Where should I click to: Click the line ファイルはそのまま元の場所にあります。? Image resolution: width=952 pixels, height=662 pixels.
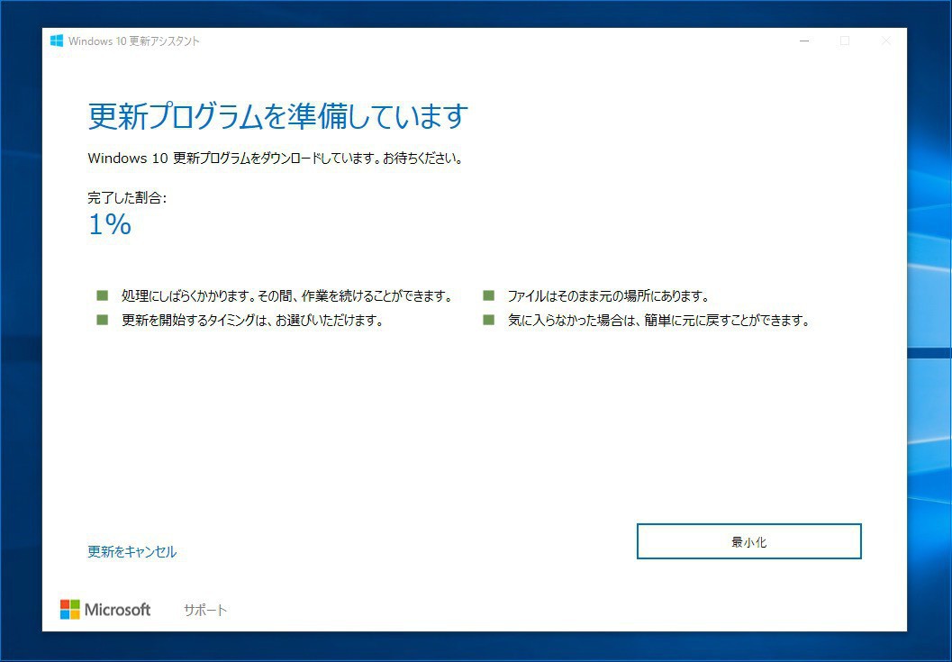click(x=608, y=295)
